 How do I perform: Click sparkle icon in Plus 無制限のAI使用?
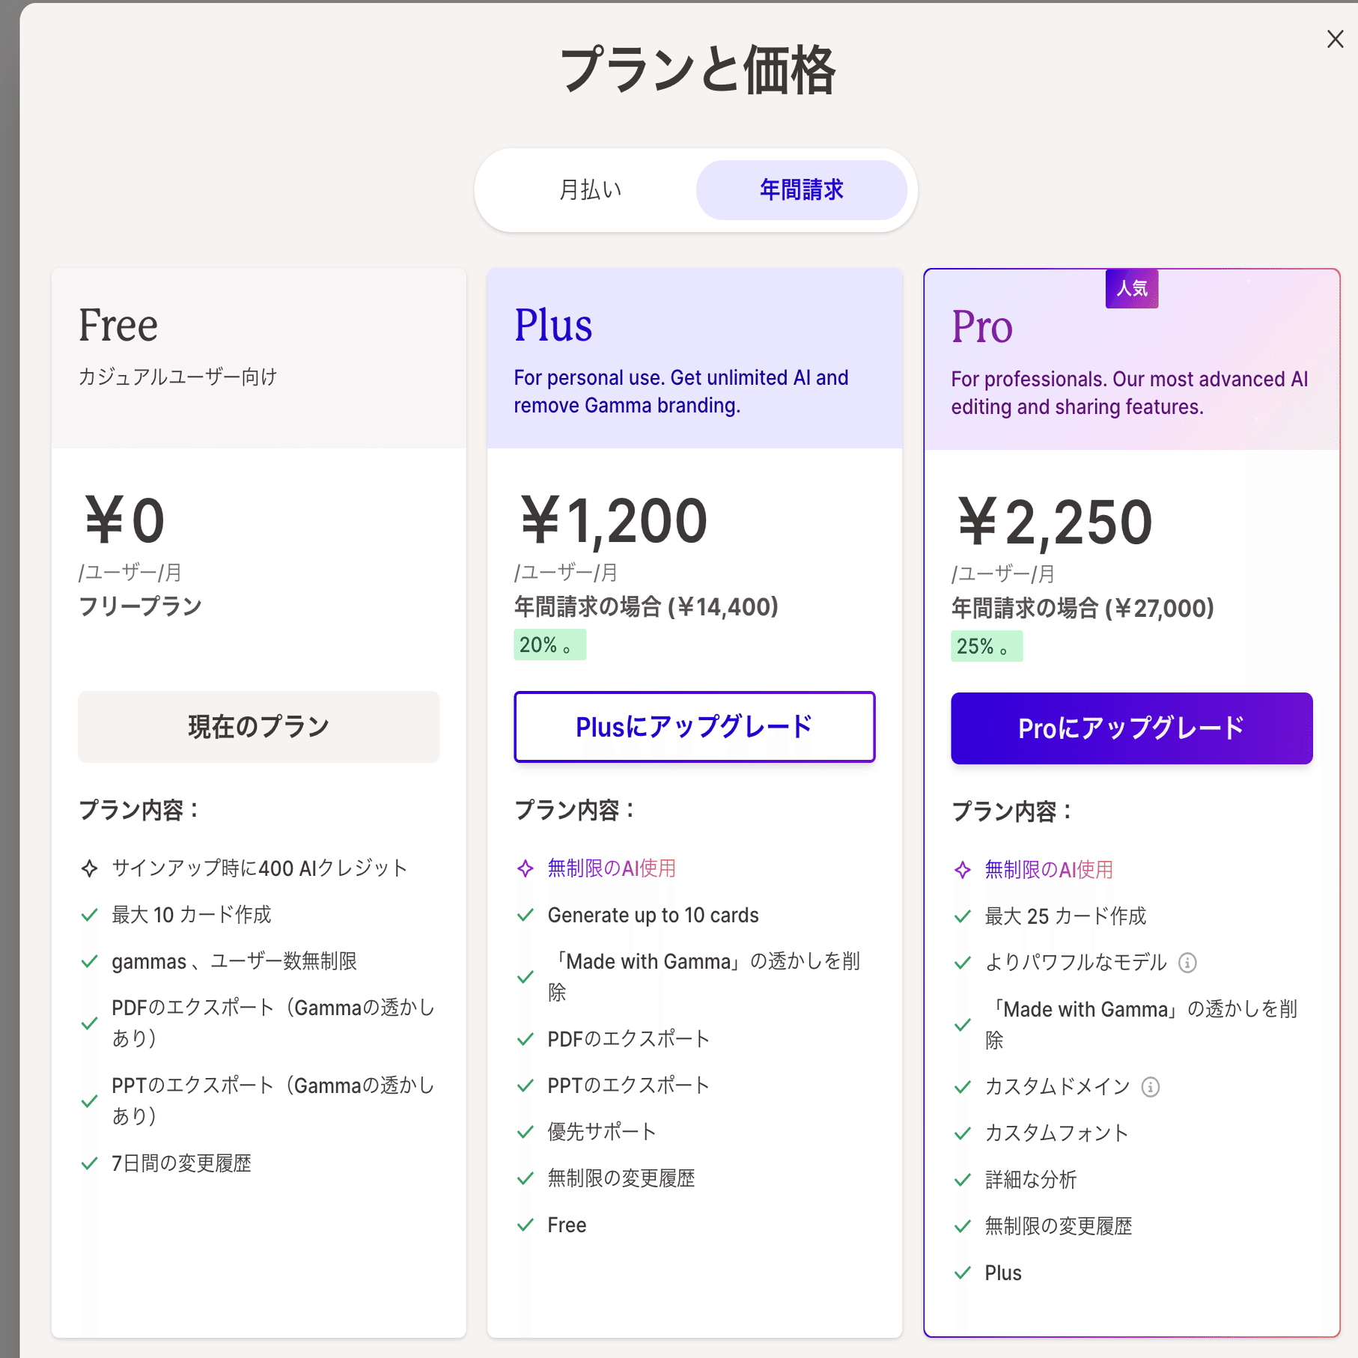526,868
